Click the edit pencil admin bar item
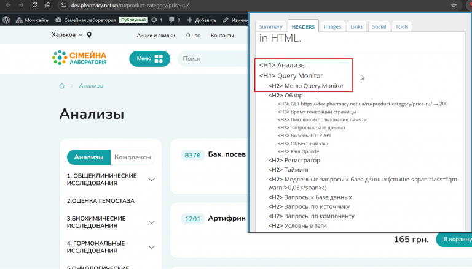 point(235,20)
